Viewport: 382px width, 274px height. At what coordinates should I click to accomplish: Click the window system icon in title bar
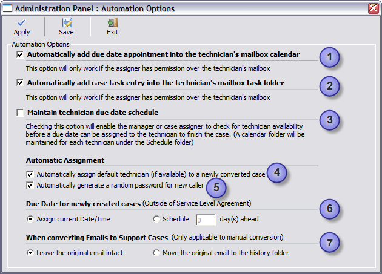[x=7, y=8]
